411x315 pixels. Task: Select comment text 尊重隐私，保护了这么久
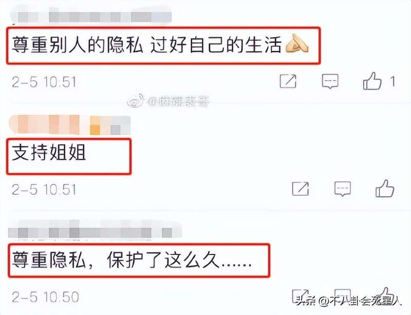[132, 260]
